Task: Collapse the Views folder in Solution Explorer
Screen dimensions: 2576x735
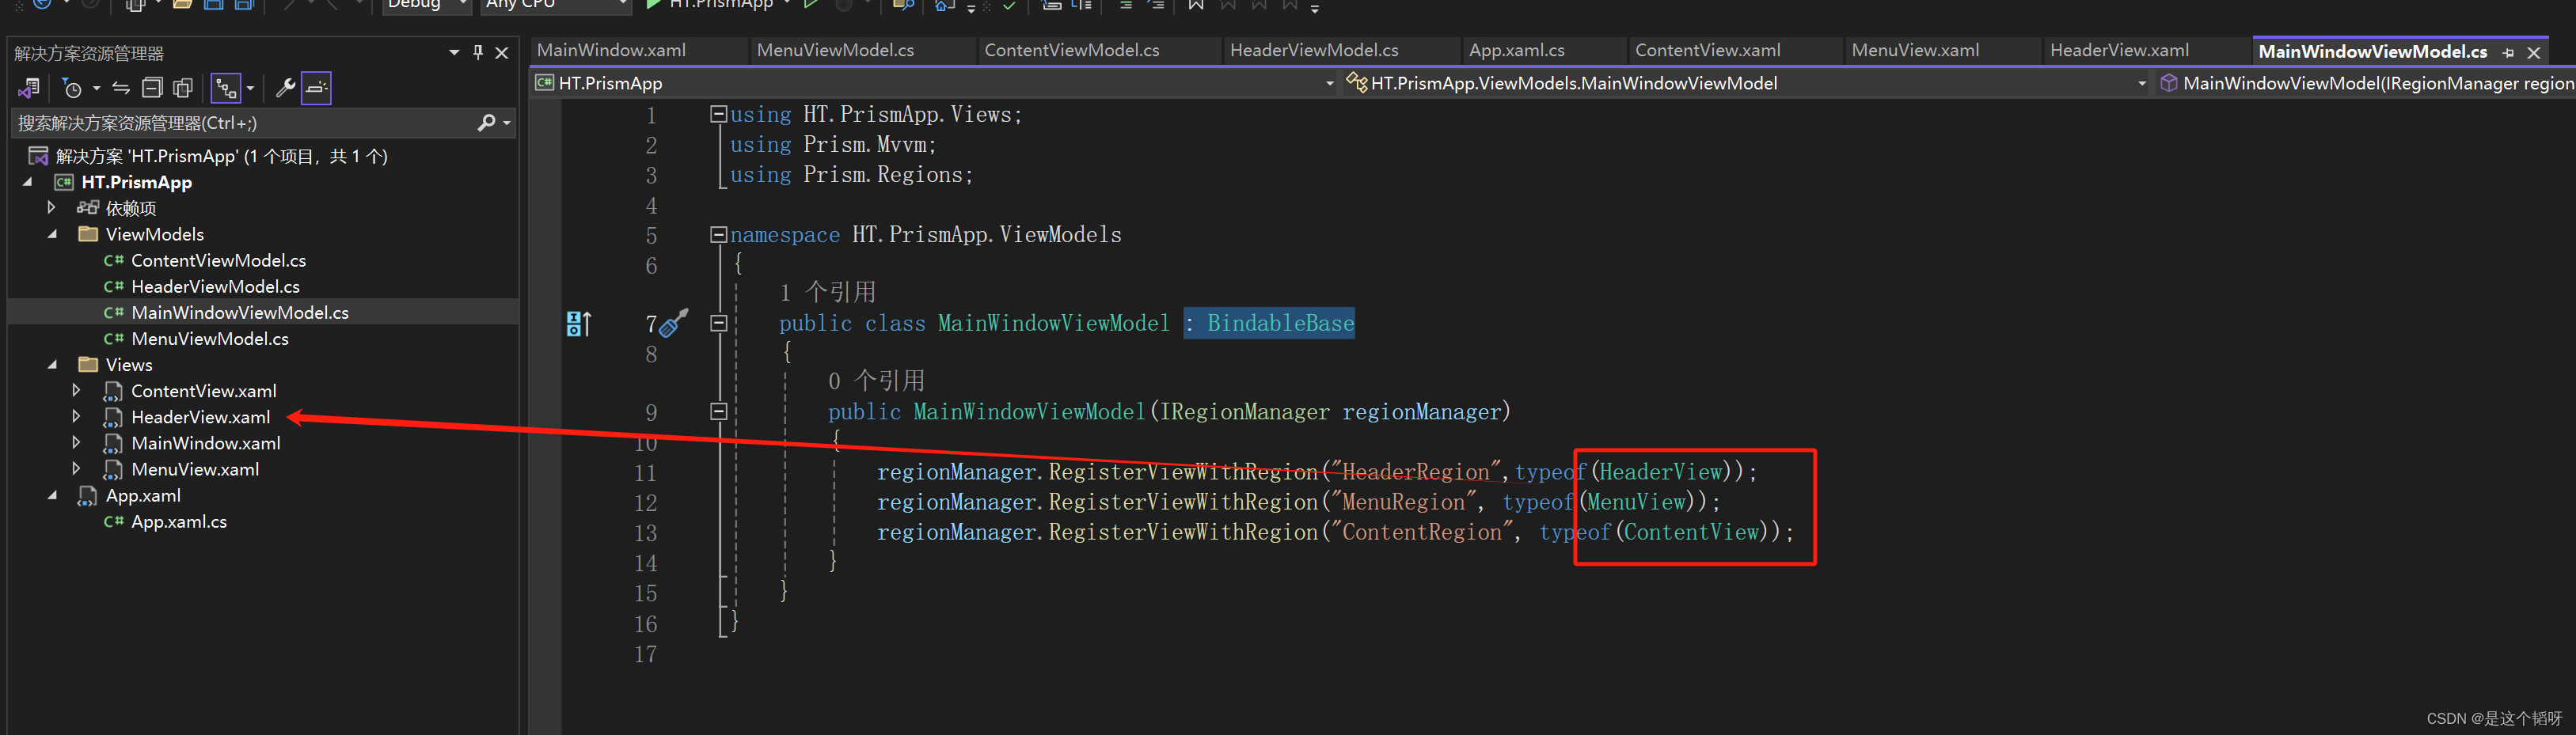Action: 54,364
